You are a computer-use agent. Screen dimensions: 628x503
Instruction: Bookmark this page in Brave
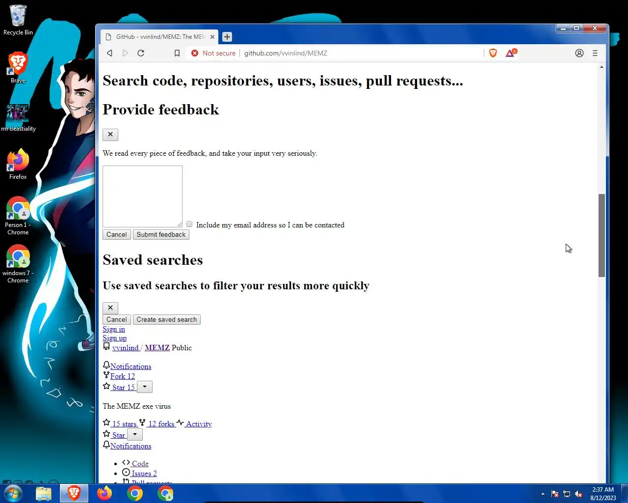point(177,53)
